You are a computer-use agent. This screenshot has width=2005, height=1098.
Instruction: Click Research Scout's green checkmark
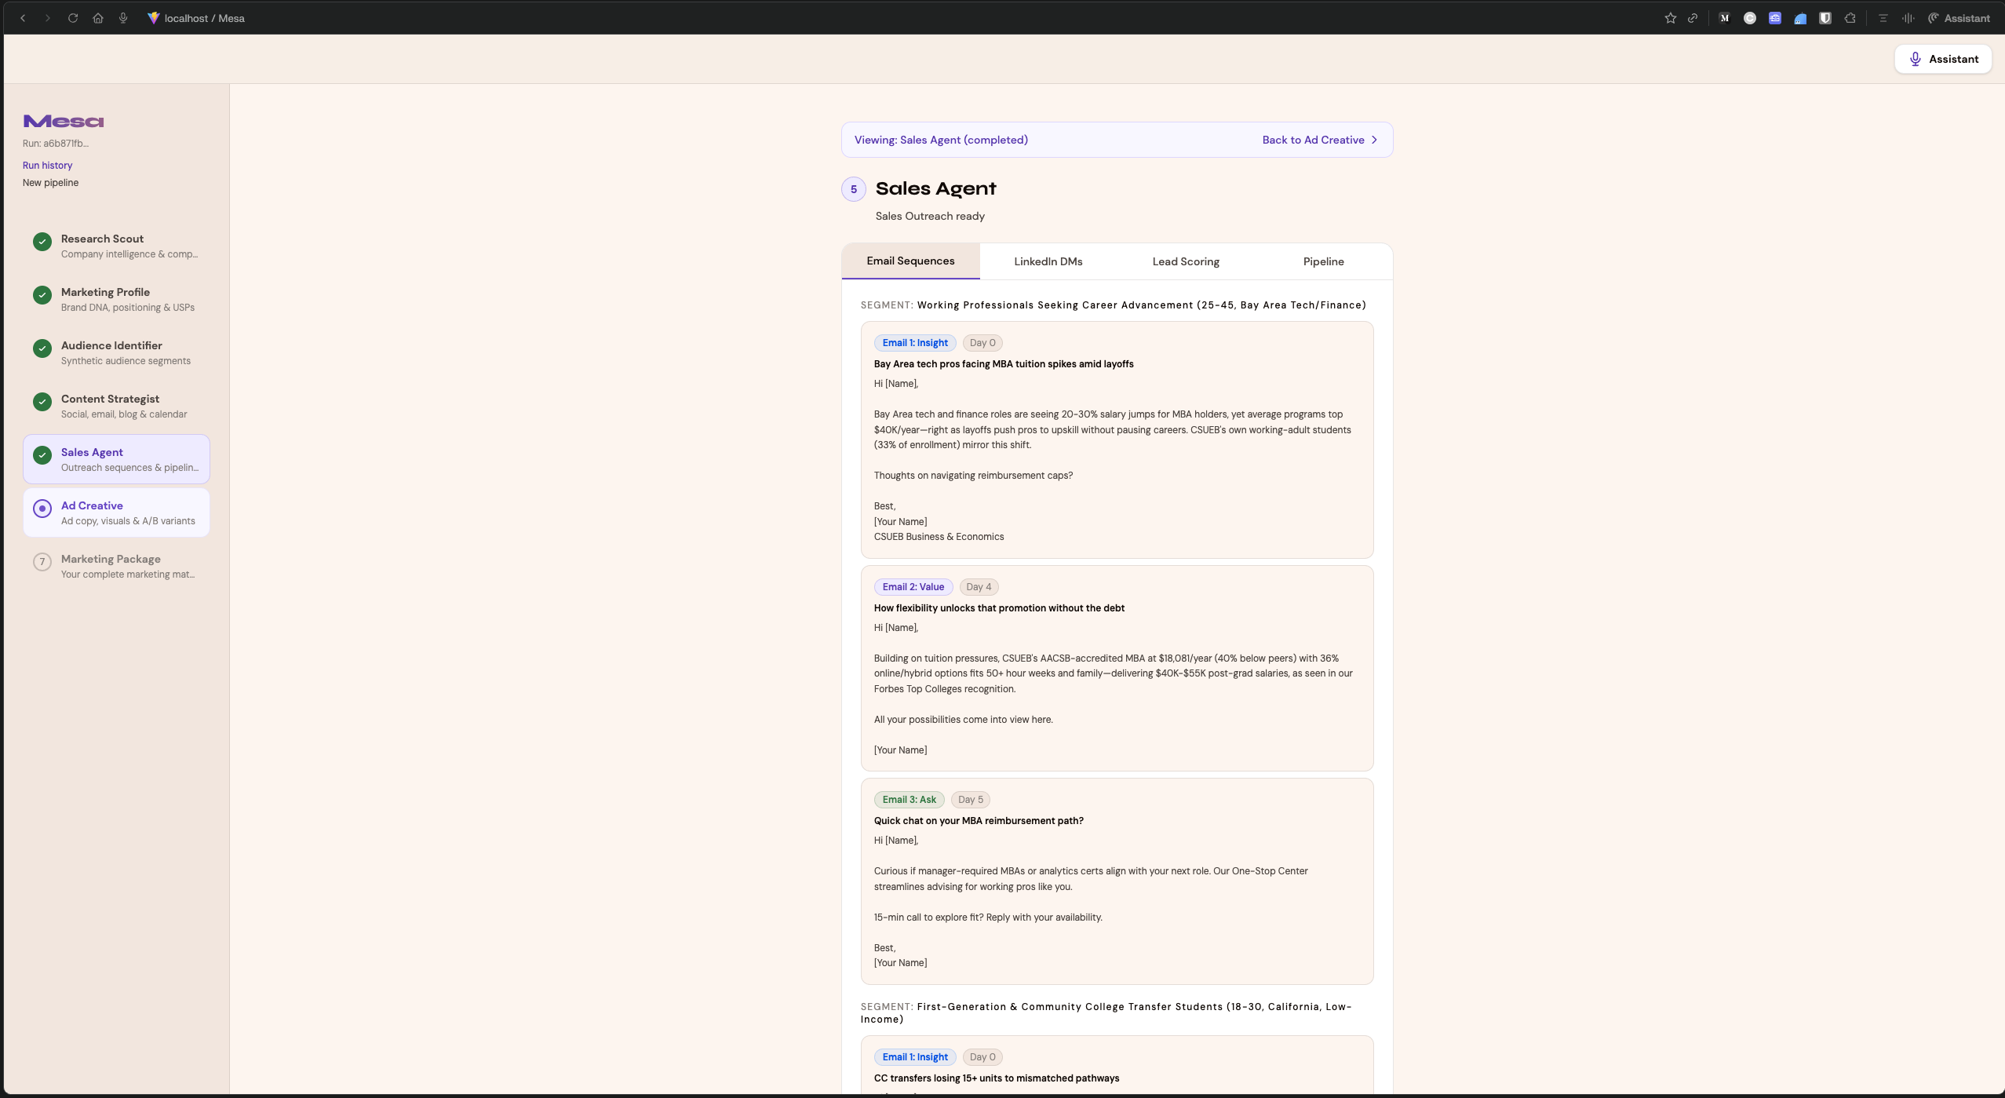[x=42, y=242]
